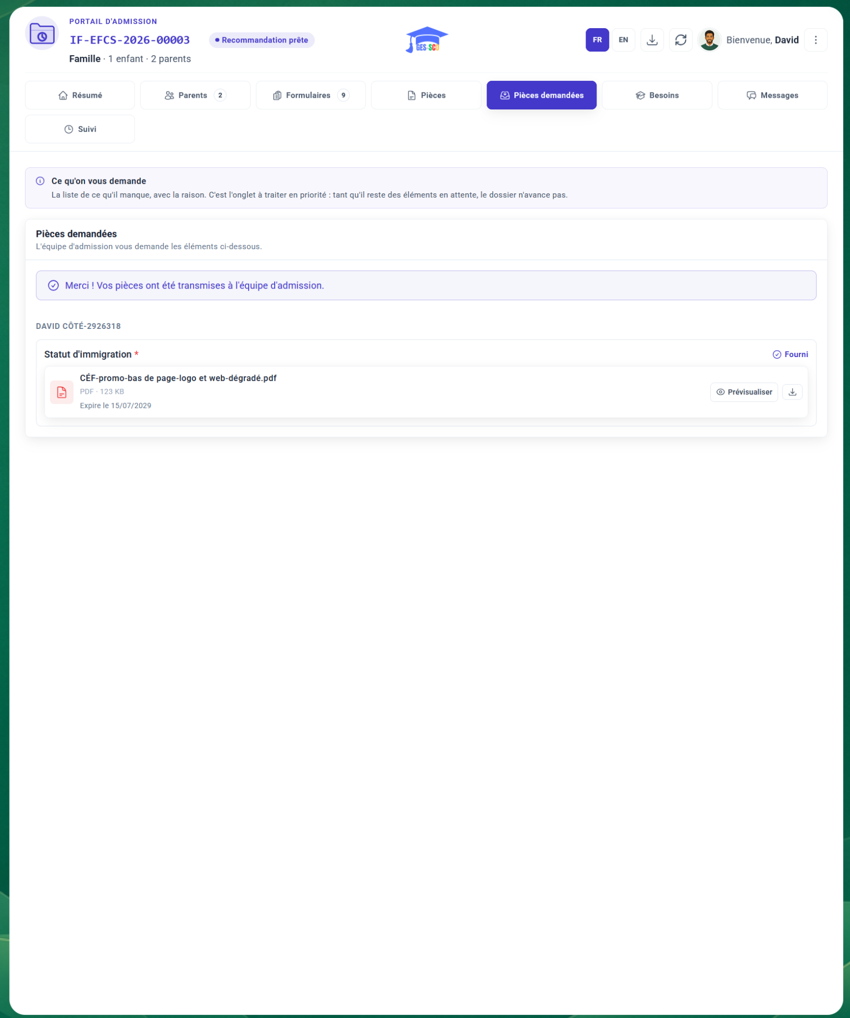Switch to the Suivi tab
Viewport: 850px width, 1018px height.
tap(80, 129)
